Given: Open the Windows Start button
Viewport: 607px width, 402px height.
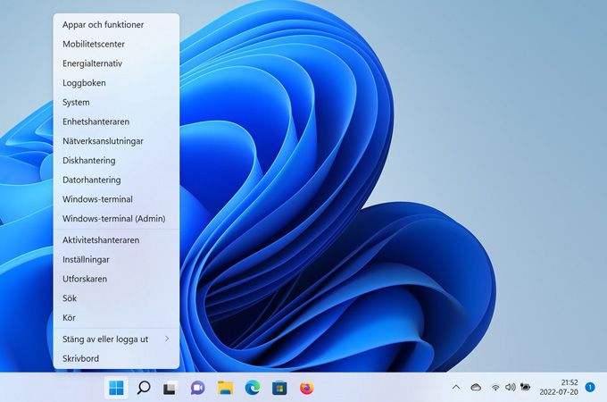Looking at the screenshot, I should (x=116, y=388).
